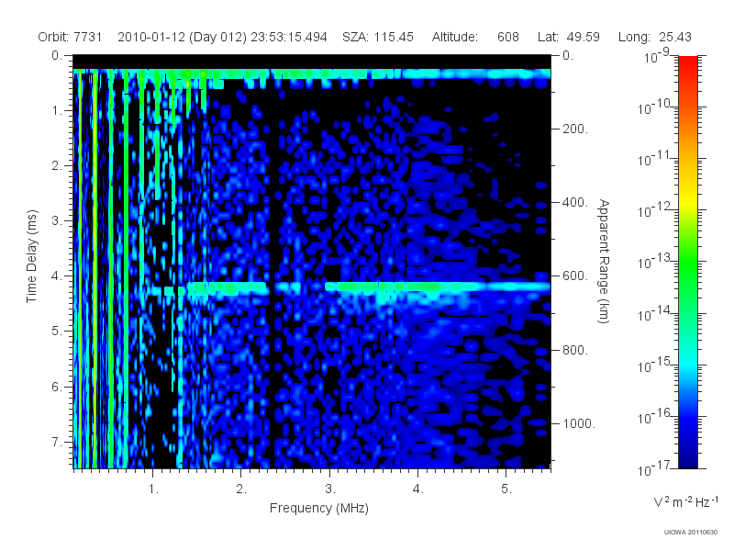Click the '1.' tick on the Time Delay axis
Screen dimensions: 734x551
point(57,111)
